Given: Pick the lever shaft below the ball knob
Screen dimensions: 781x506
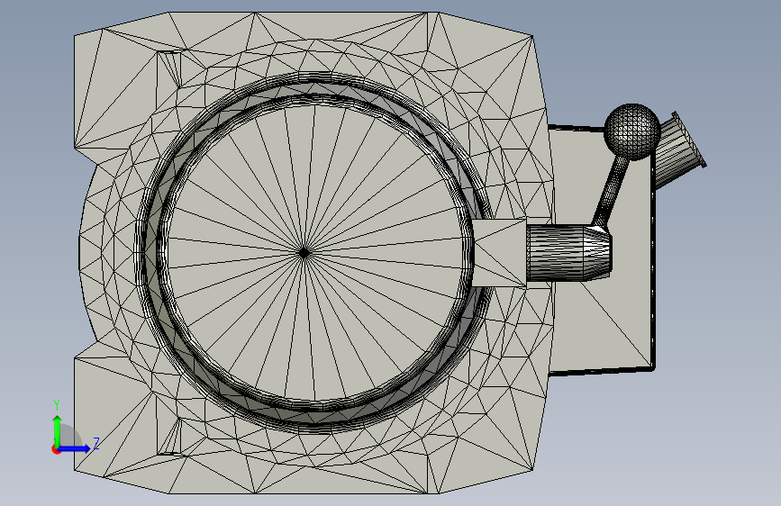Looking at the screenshot, I should (611, 191).
